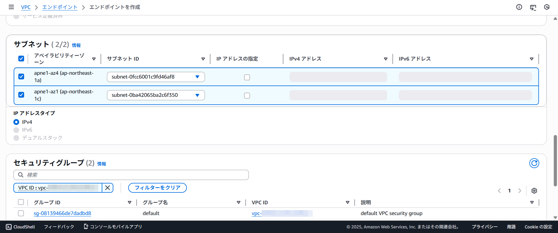Navigate to VPC breadcrumb link

coord(26,7)
